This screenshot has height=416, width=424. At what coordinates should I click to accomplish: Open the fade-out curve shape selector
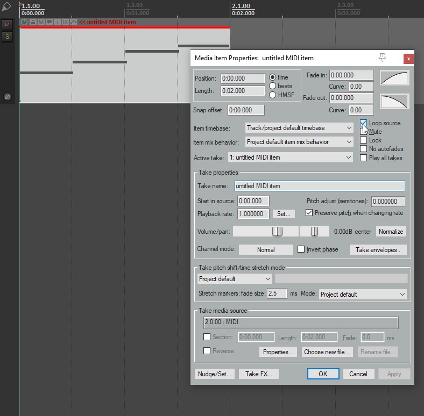[x=394, y=101]
